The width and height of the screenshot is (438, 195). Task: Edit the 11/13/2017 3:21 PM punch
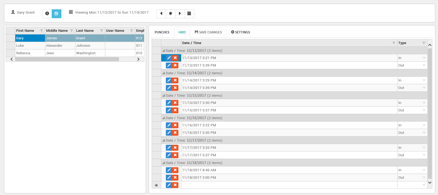(x=169, y=58)
